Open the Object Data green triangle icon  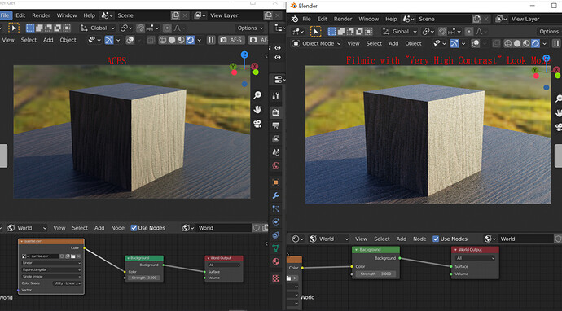(x=275, y=248)
